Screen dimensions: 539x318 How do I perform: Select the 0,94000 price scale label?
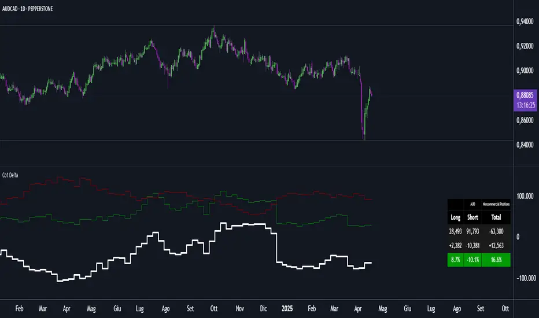tap(526, 22)
